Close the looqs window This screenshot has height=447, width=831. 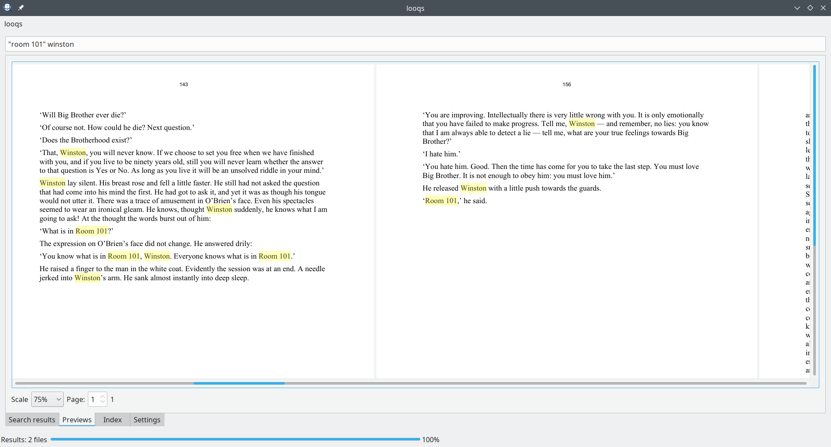click(x=823, y=8)
